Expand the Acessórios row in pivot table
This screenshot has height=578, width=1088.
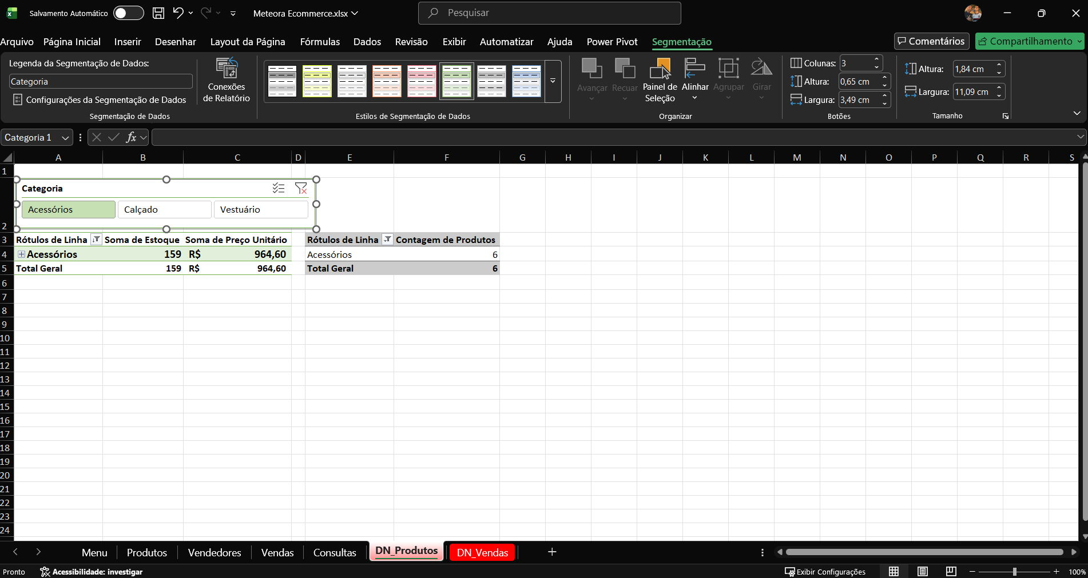[x=21, y=254]
